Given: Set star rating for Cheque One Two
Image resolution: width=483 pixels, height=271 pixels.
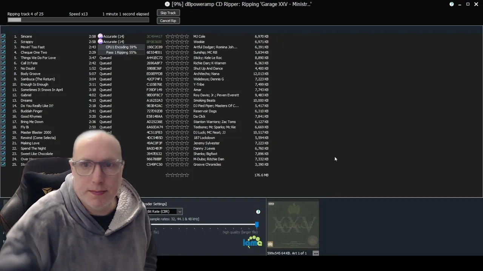Looking at the screenshot, I should pos(177,52).
